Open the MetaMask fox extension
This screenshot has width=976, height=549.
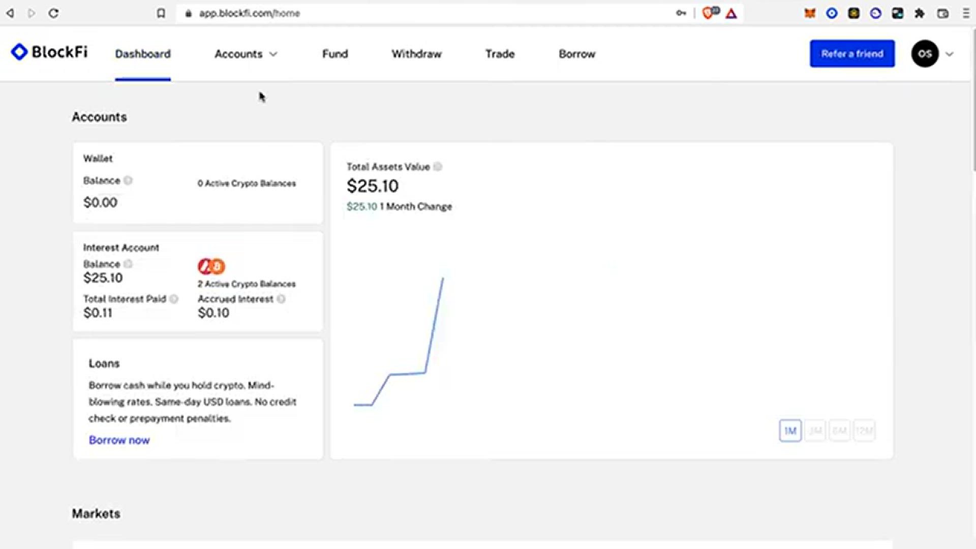pos(810,13)
